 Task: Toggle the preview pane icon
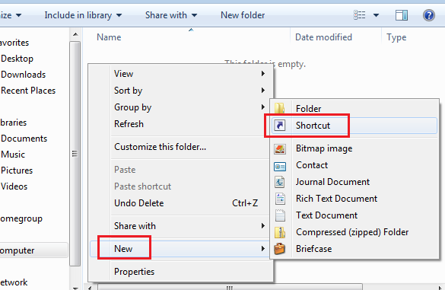402,15
